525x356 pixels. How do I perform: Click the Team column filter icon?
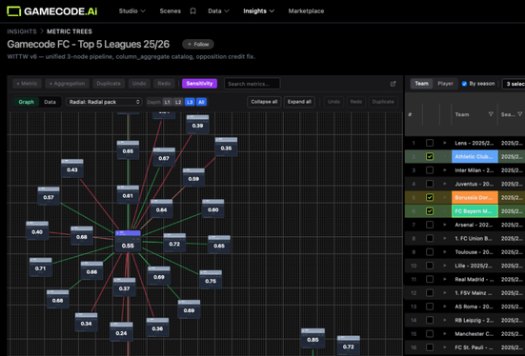click(x=491, y=114)
